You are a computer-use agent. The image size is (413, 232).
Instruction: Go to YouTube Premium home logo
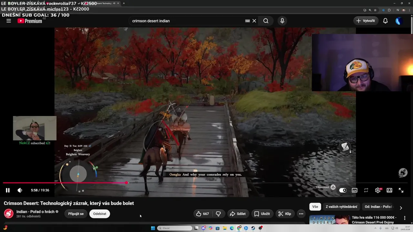pos(30,21)
